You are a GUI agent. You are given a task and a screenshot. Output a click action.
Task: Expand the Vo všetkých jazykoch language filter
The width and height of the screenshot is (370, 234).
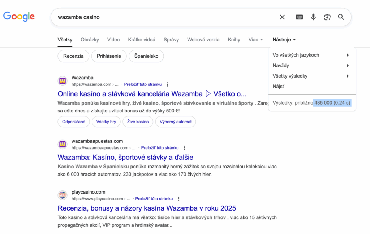tap(311, 55)
